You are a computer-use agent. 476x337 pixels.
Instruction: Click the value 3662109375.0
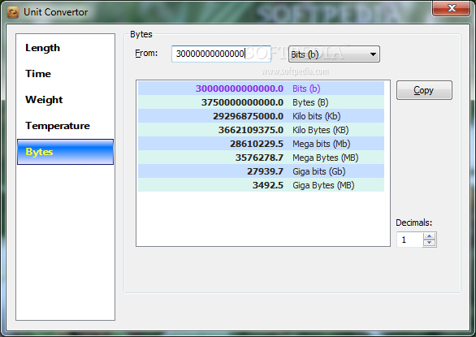(251, 130)
